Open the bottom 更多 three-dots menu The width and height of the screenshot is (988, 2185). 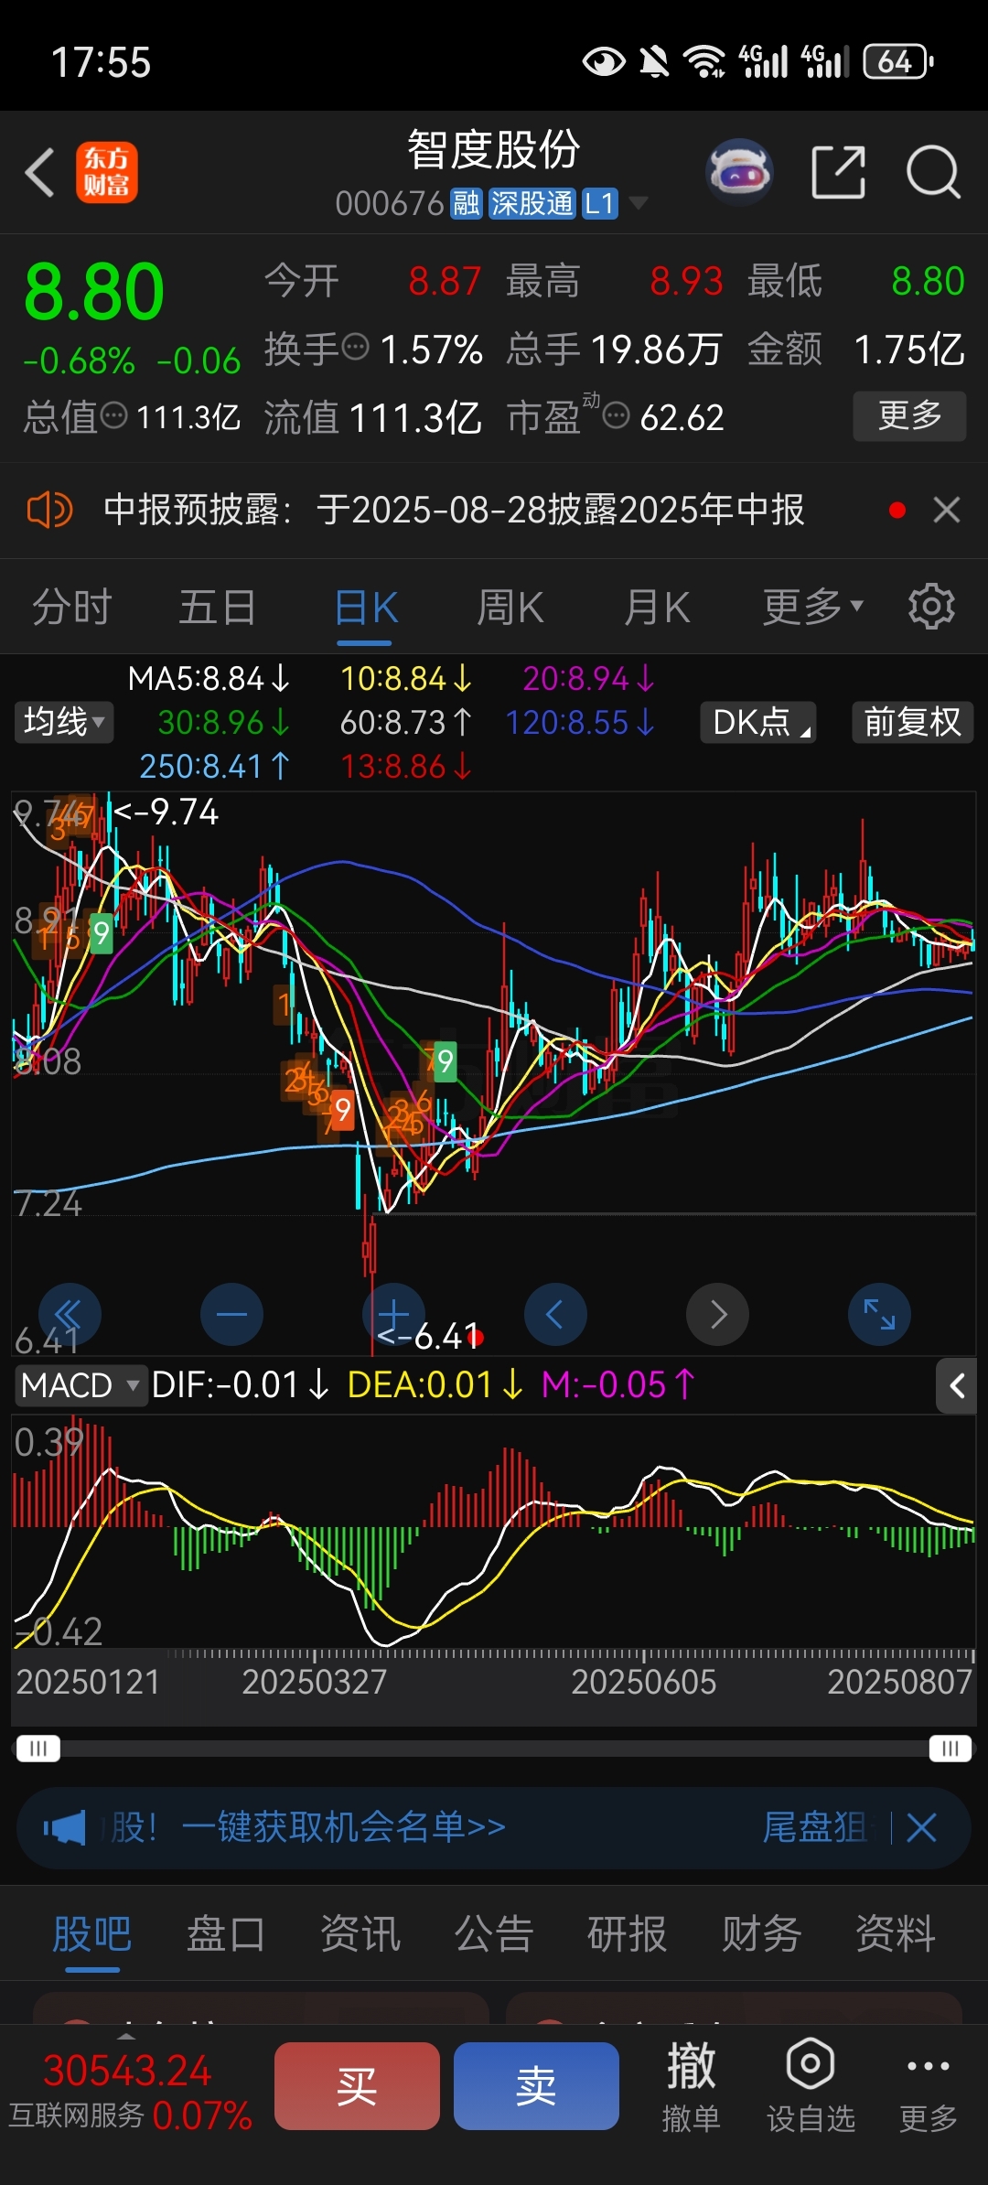(929, 2088)
